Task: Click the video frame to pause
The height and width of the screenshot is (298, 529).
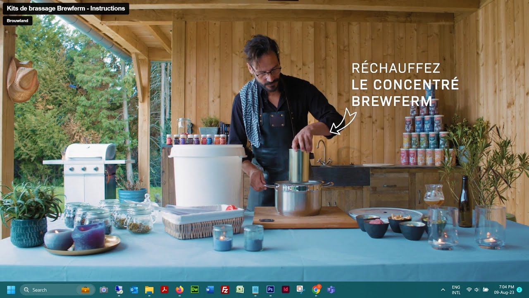Action: [264, 141]
